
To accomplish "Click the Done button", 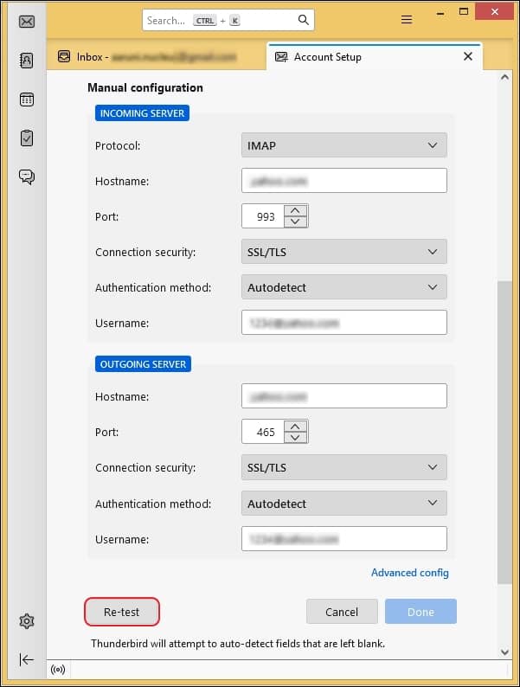I will click(x=420, y=612).
